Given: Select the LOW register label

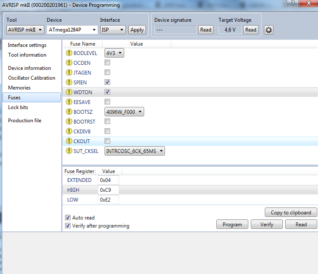Looking at the screenshot, I should click(73, 199).
